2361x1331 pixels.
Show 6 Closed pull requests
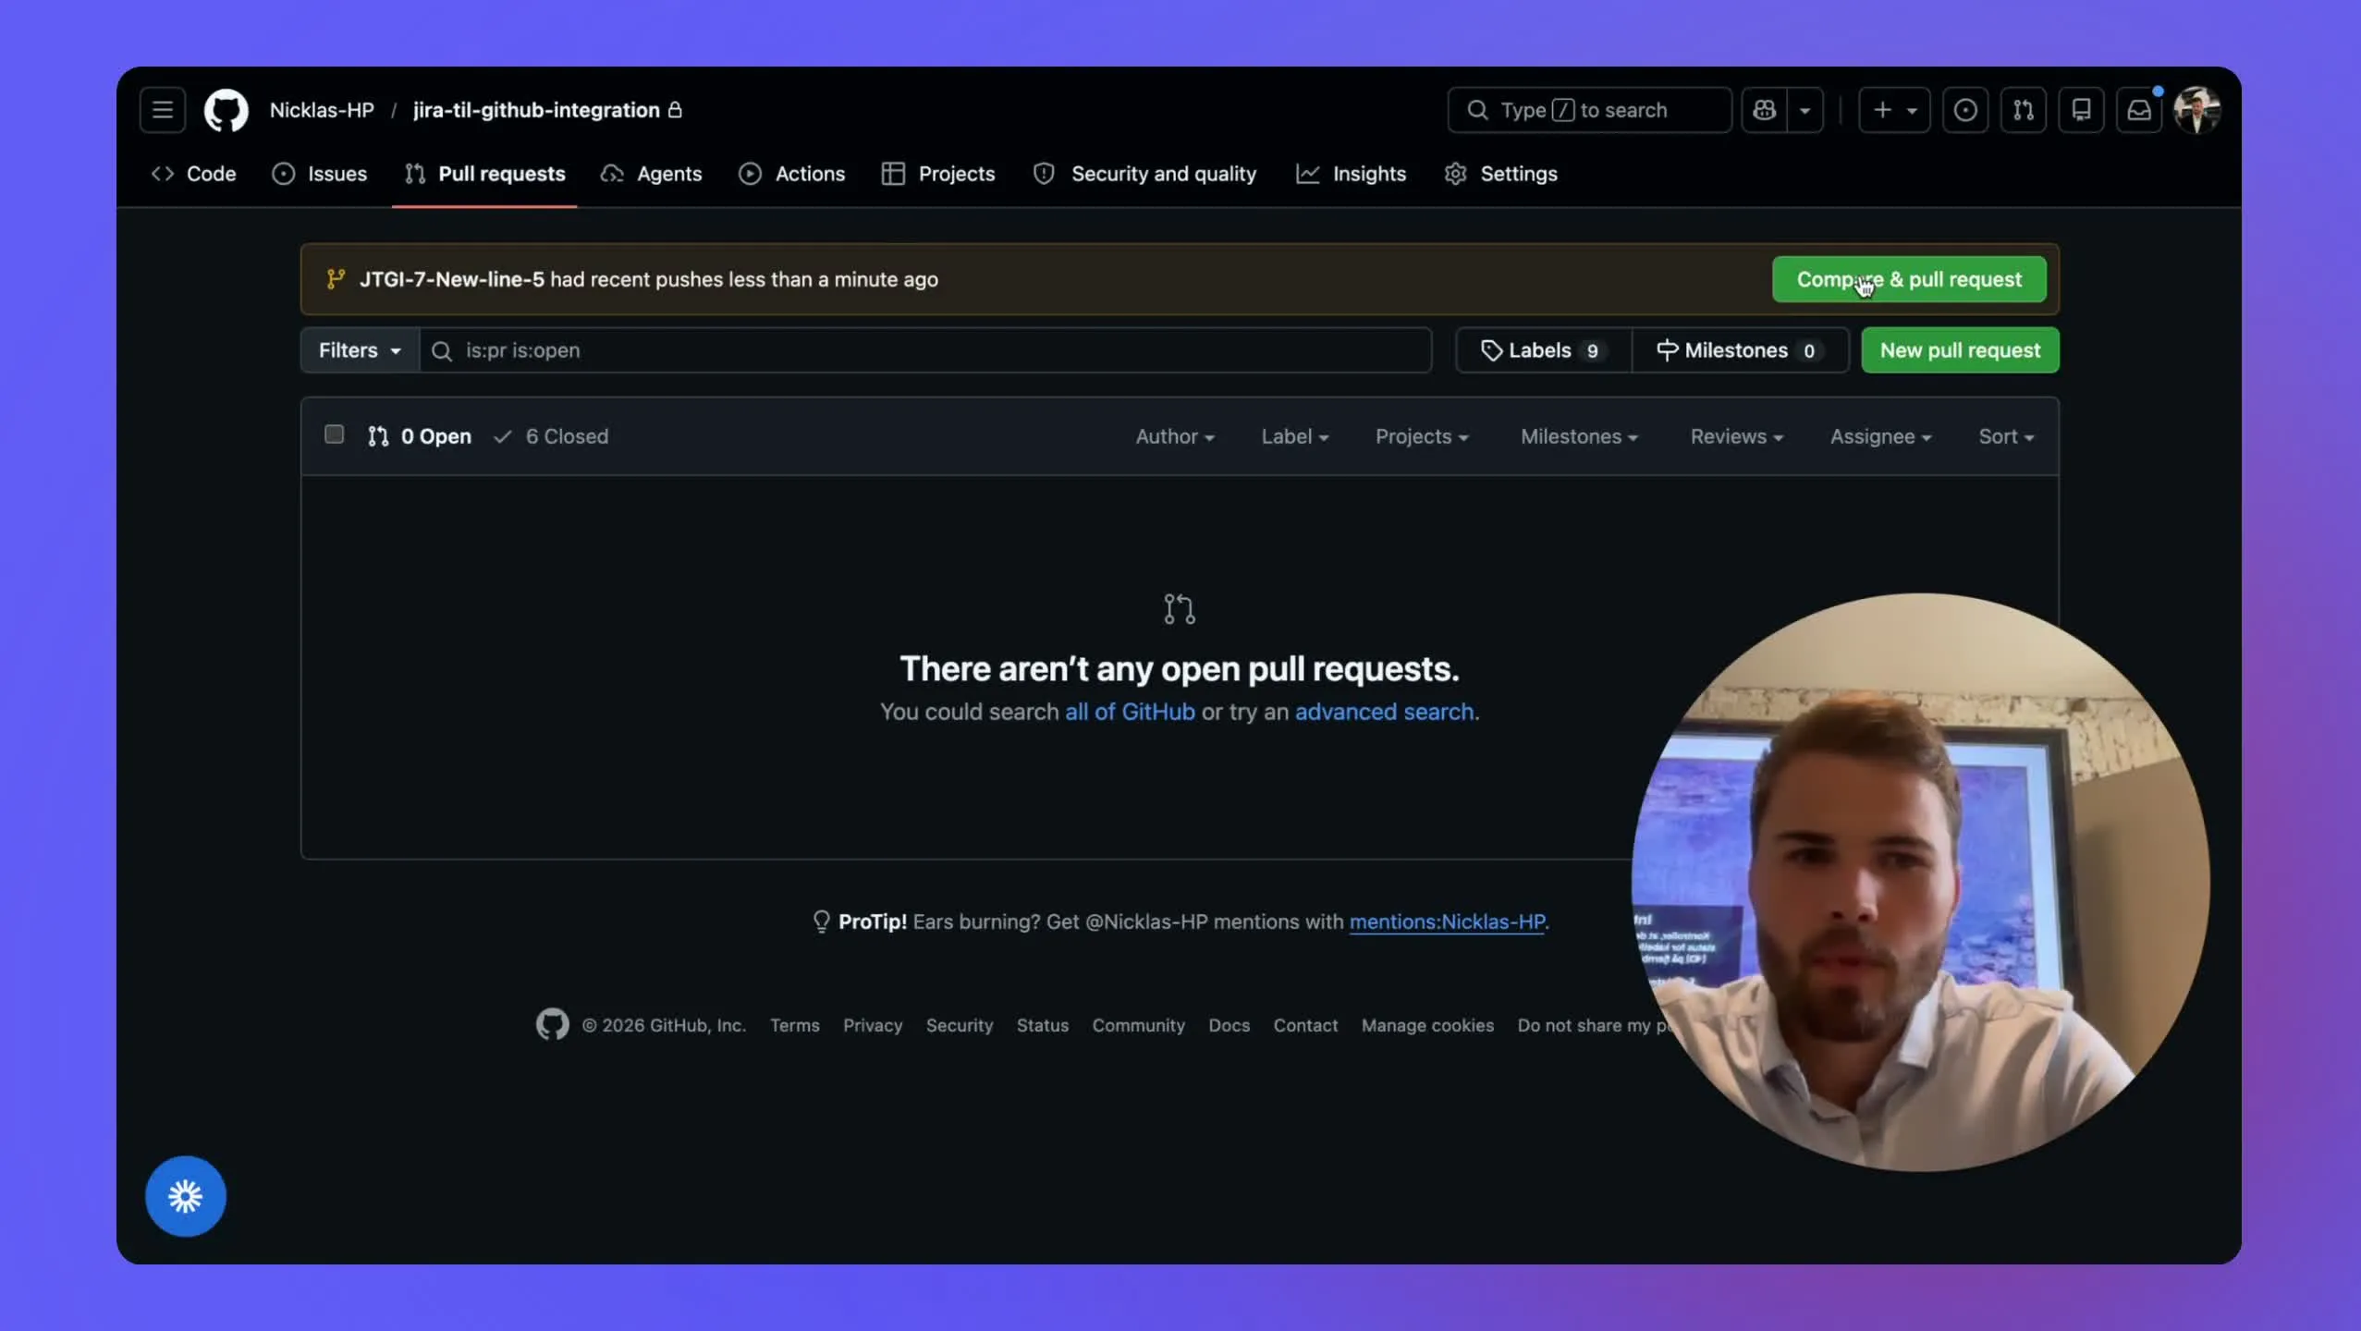pyautogui.click(x=551, y=436)
